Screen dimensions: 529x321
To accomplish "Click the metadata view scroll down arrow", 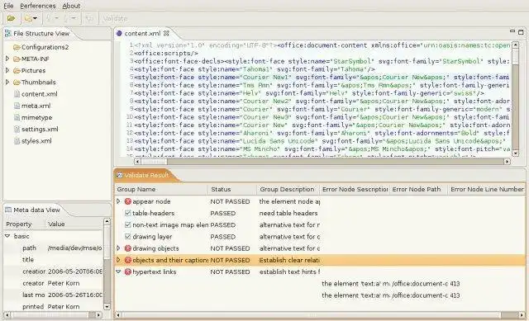I will [x=107, y=306].
